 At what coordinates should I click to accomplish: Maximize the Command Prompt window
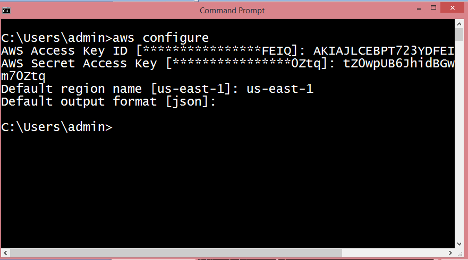pos(433,8)
